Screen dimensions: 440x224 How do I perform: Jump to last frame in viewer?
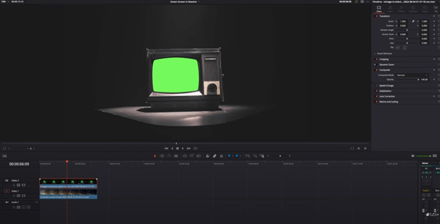188,148
